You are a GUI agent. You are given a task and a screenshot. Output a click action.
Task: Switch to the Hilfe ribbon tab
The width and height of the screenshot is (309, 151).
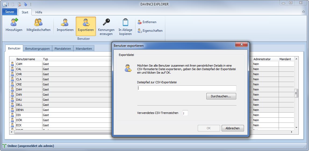39,12
